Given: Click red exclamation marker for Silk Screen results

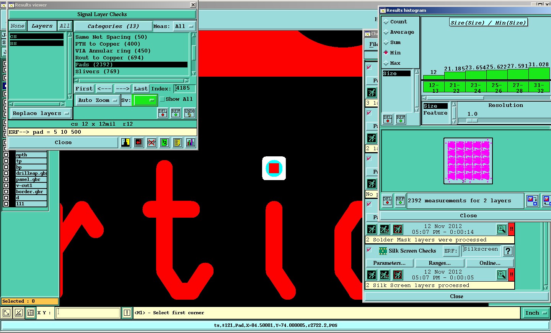Looking at the screenshot, I should [511, 275].
